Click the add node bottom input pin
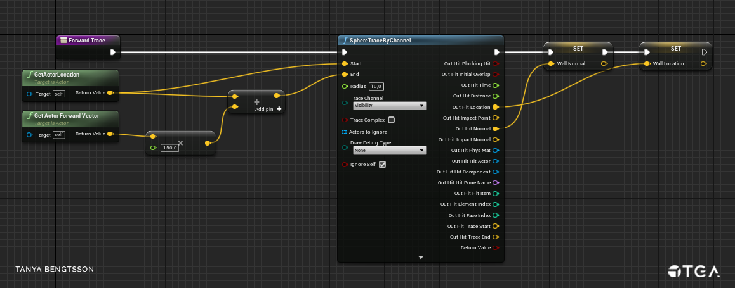This screenshot has height=288, width=735. (x=235, y=108)
